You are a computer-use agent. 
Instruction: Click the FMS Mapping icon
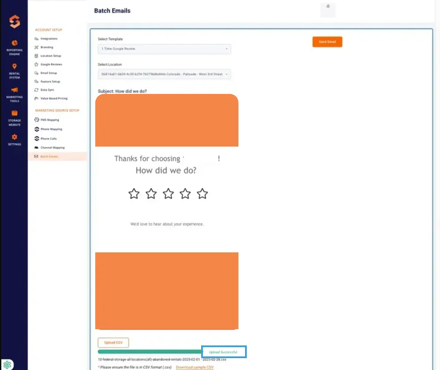point(37,120)
